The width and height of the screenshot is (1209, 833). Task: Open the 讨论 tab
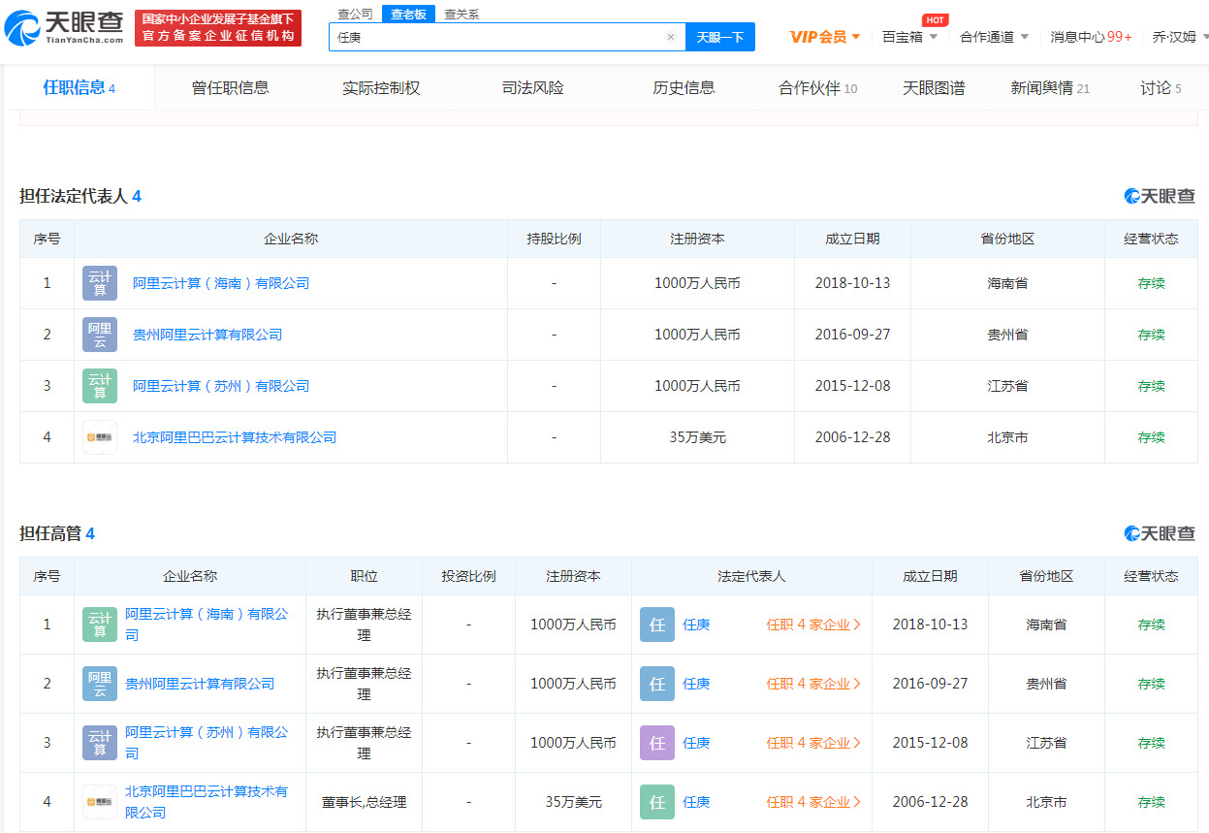pyautogui.click(x=1161, y=88)
